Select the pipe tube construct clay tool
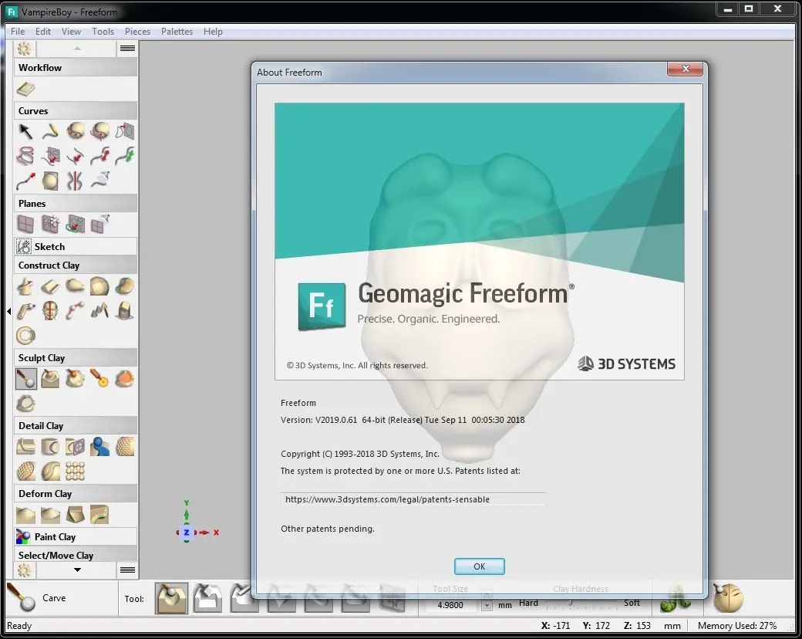This screenshot has height=639, width=802. click(x=25, y=311)
